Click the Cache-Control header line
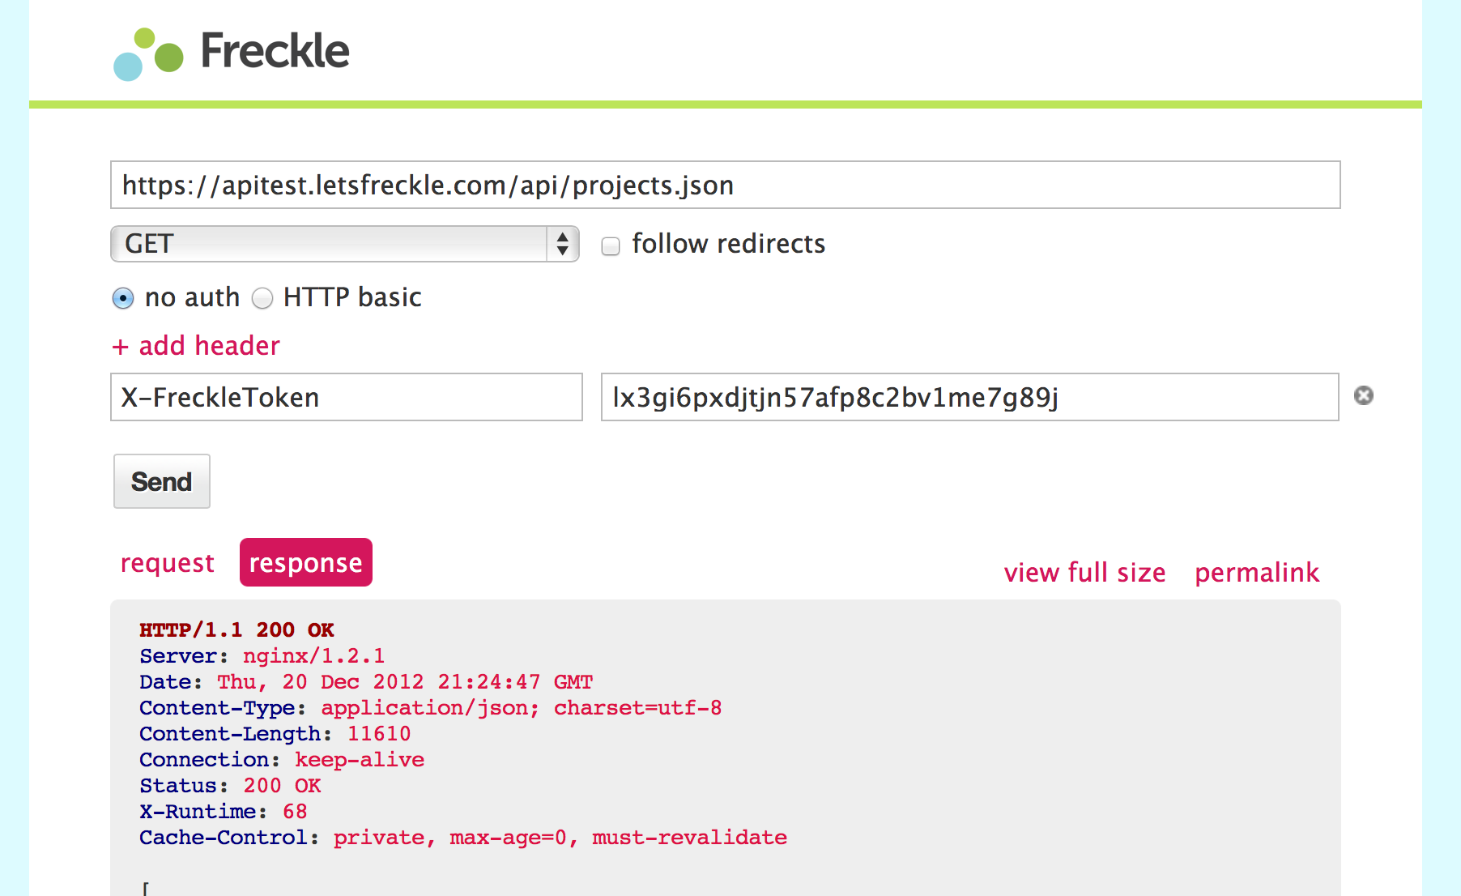Viewport: 1461px width, 896px height. pos(463,837)
